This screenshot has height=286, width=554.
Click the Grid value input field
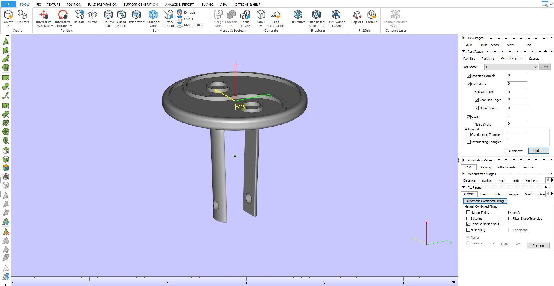(x=506, y=244)
